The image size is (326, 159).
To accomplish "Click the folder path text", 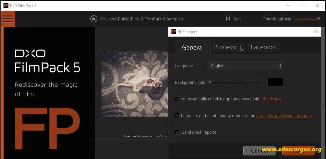I will click(x=141, y=19).
